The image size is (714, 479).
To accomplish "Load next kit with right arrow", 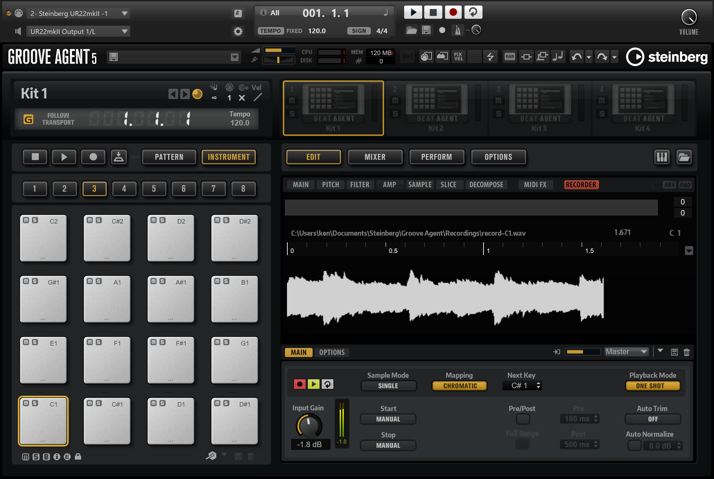I will pos(185,94).
